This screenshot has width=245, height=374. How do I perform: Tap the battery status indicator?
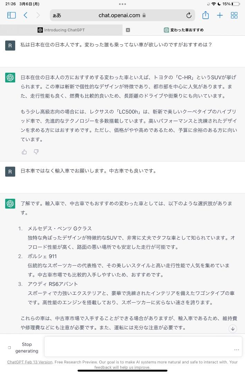[x=235, y=4]
